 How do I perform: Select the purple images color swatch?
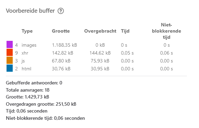click(x=10, y=45)
